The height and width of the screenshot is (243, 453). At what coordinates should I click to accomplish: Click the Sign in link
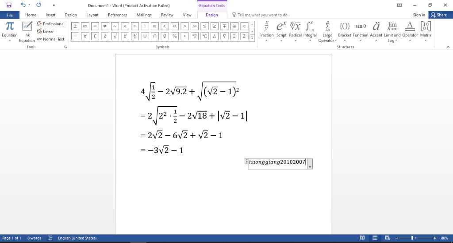419,15
